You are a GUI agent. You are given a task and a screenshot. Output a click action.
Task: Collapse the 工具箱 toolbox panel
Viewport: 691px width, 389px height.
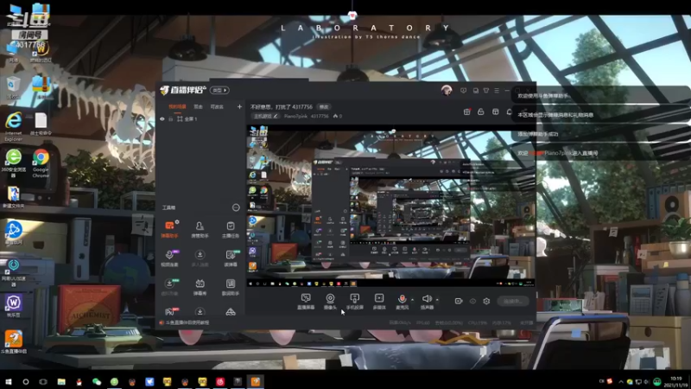[236, 207]
